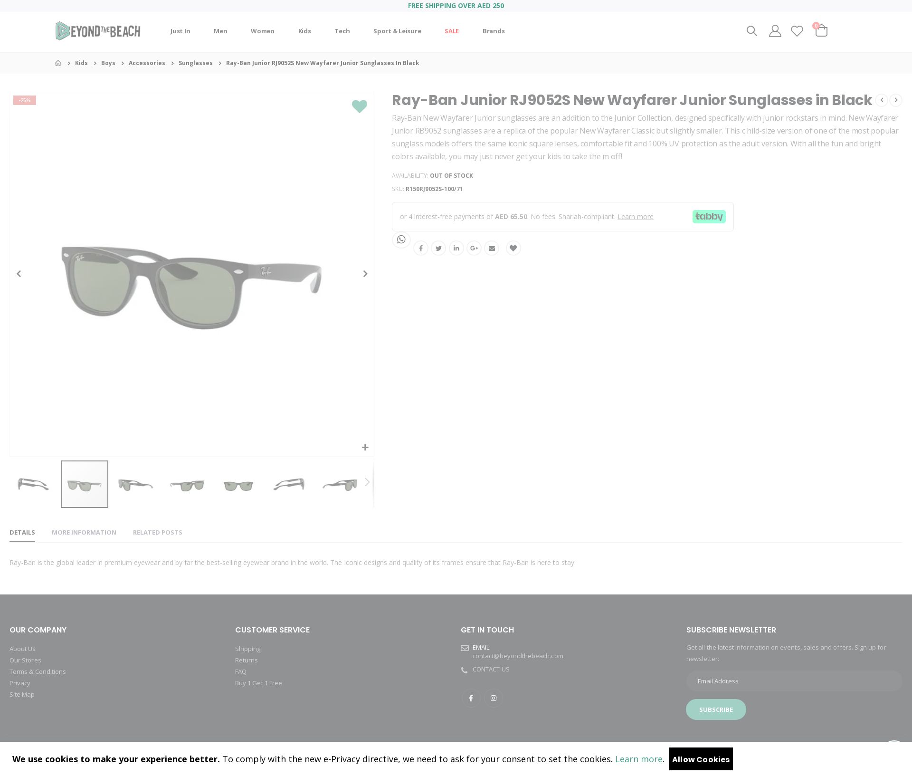Viewport: 912px width, 776px height.
Task: Select the first sunglasses thumbnail
Action: 33,484
